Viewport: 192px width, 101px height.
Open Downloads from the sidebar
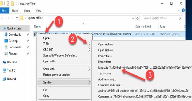(x=15, y=35)
